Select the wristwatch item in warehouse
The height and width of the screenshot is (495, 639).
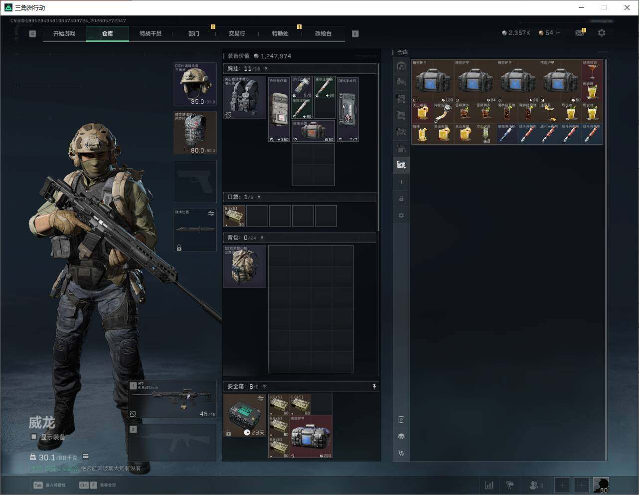[443, 113]
